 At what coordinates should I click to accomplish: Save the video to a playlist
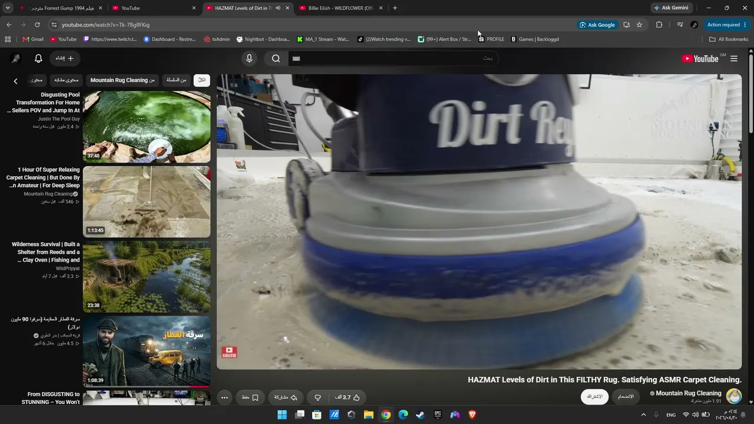coord(250,397)
